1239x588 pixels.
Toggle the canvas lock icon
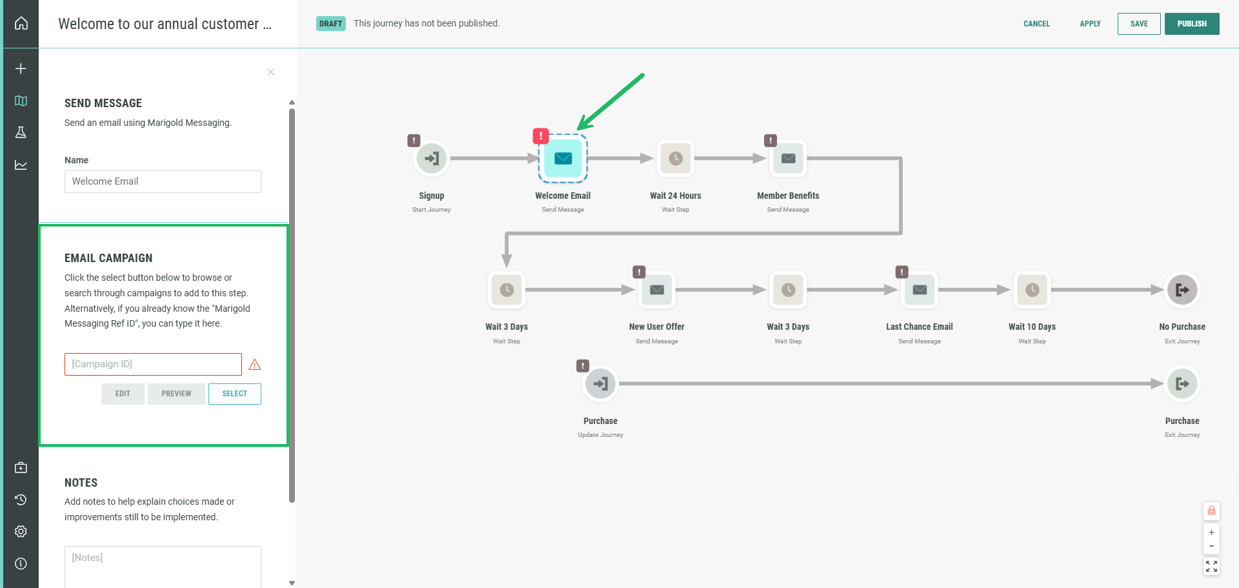(x=1211, y=511)
